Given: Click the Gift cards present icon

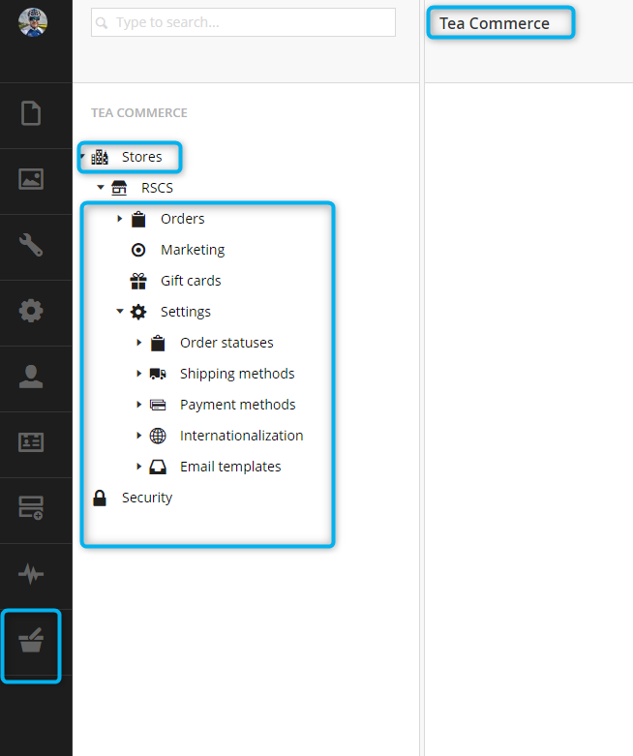Looking at the screenshot, I should (x=138, y=281).
